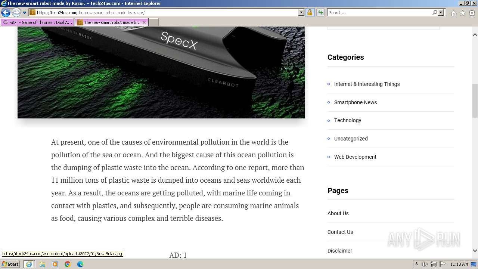Click the address bar URL field
The height and width of the screenshot is (269, 478).
167,12
